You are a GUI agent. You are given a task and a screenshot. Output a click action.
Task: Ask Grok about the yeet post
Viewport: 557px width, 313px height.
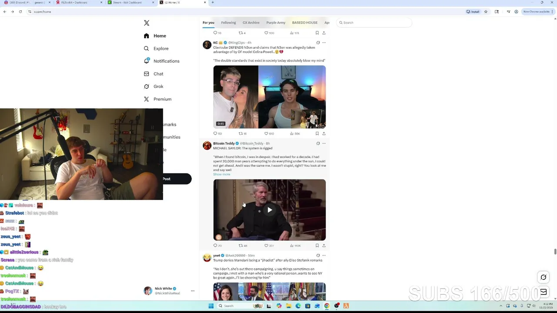pyautogui.click(x=318, y=256)
